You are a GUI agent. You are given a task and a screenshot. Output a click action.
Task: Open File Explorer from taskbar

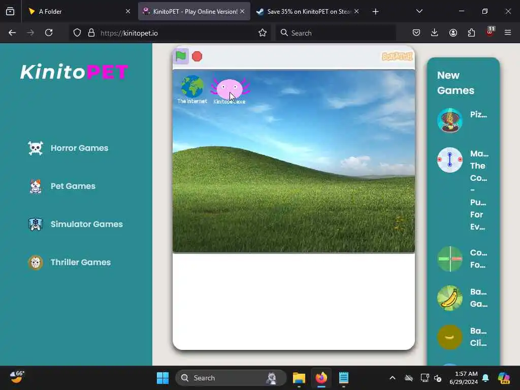pyautogui.click(x=299, y=378)
